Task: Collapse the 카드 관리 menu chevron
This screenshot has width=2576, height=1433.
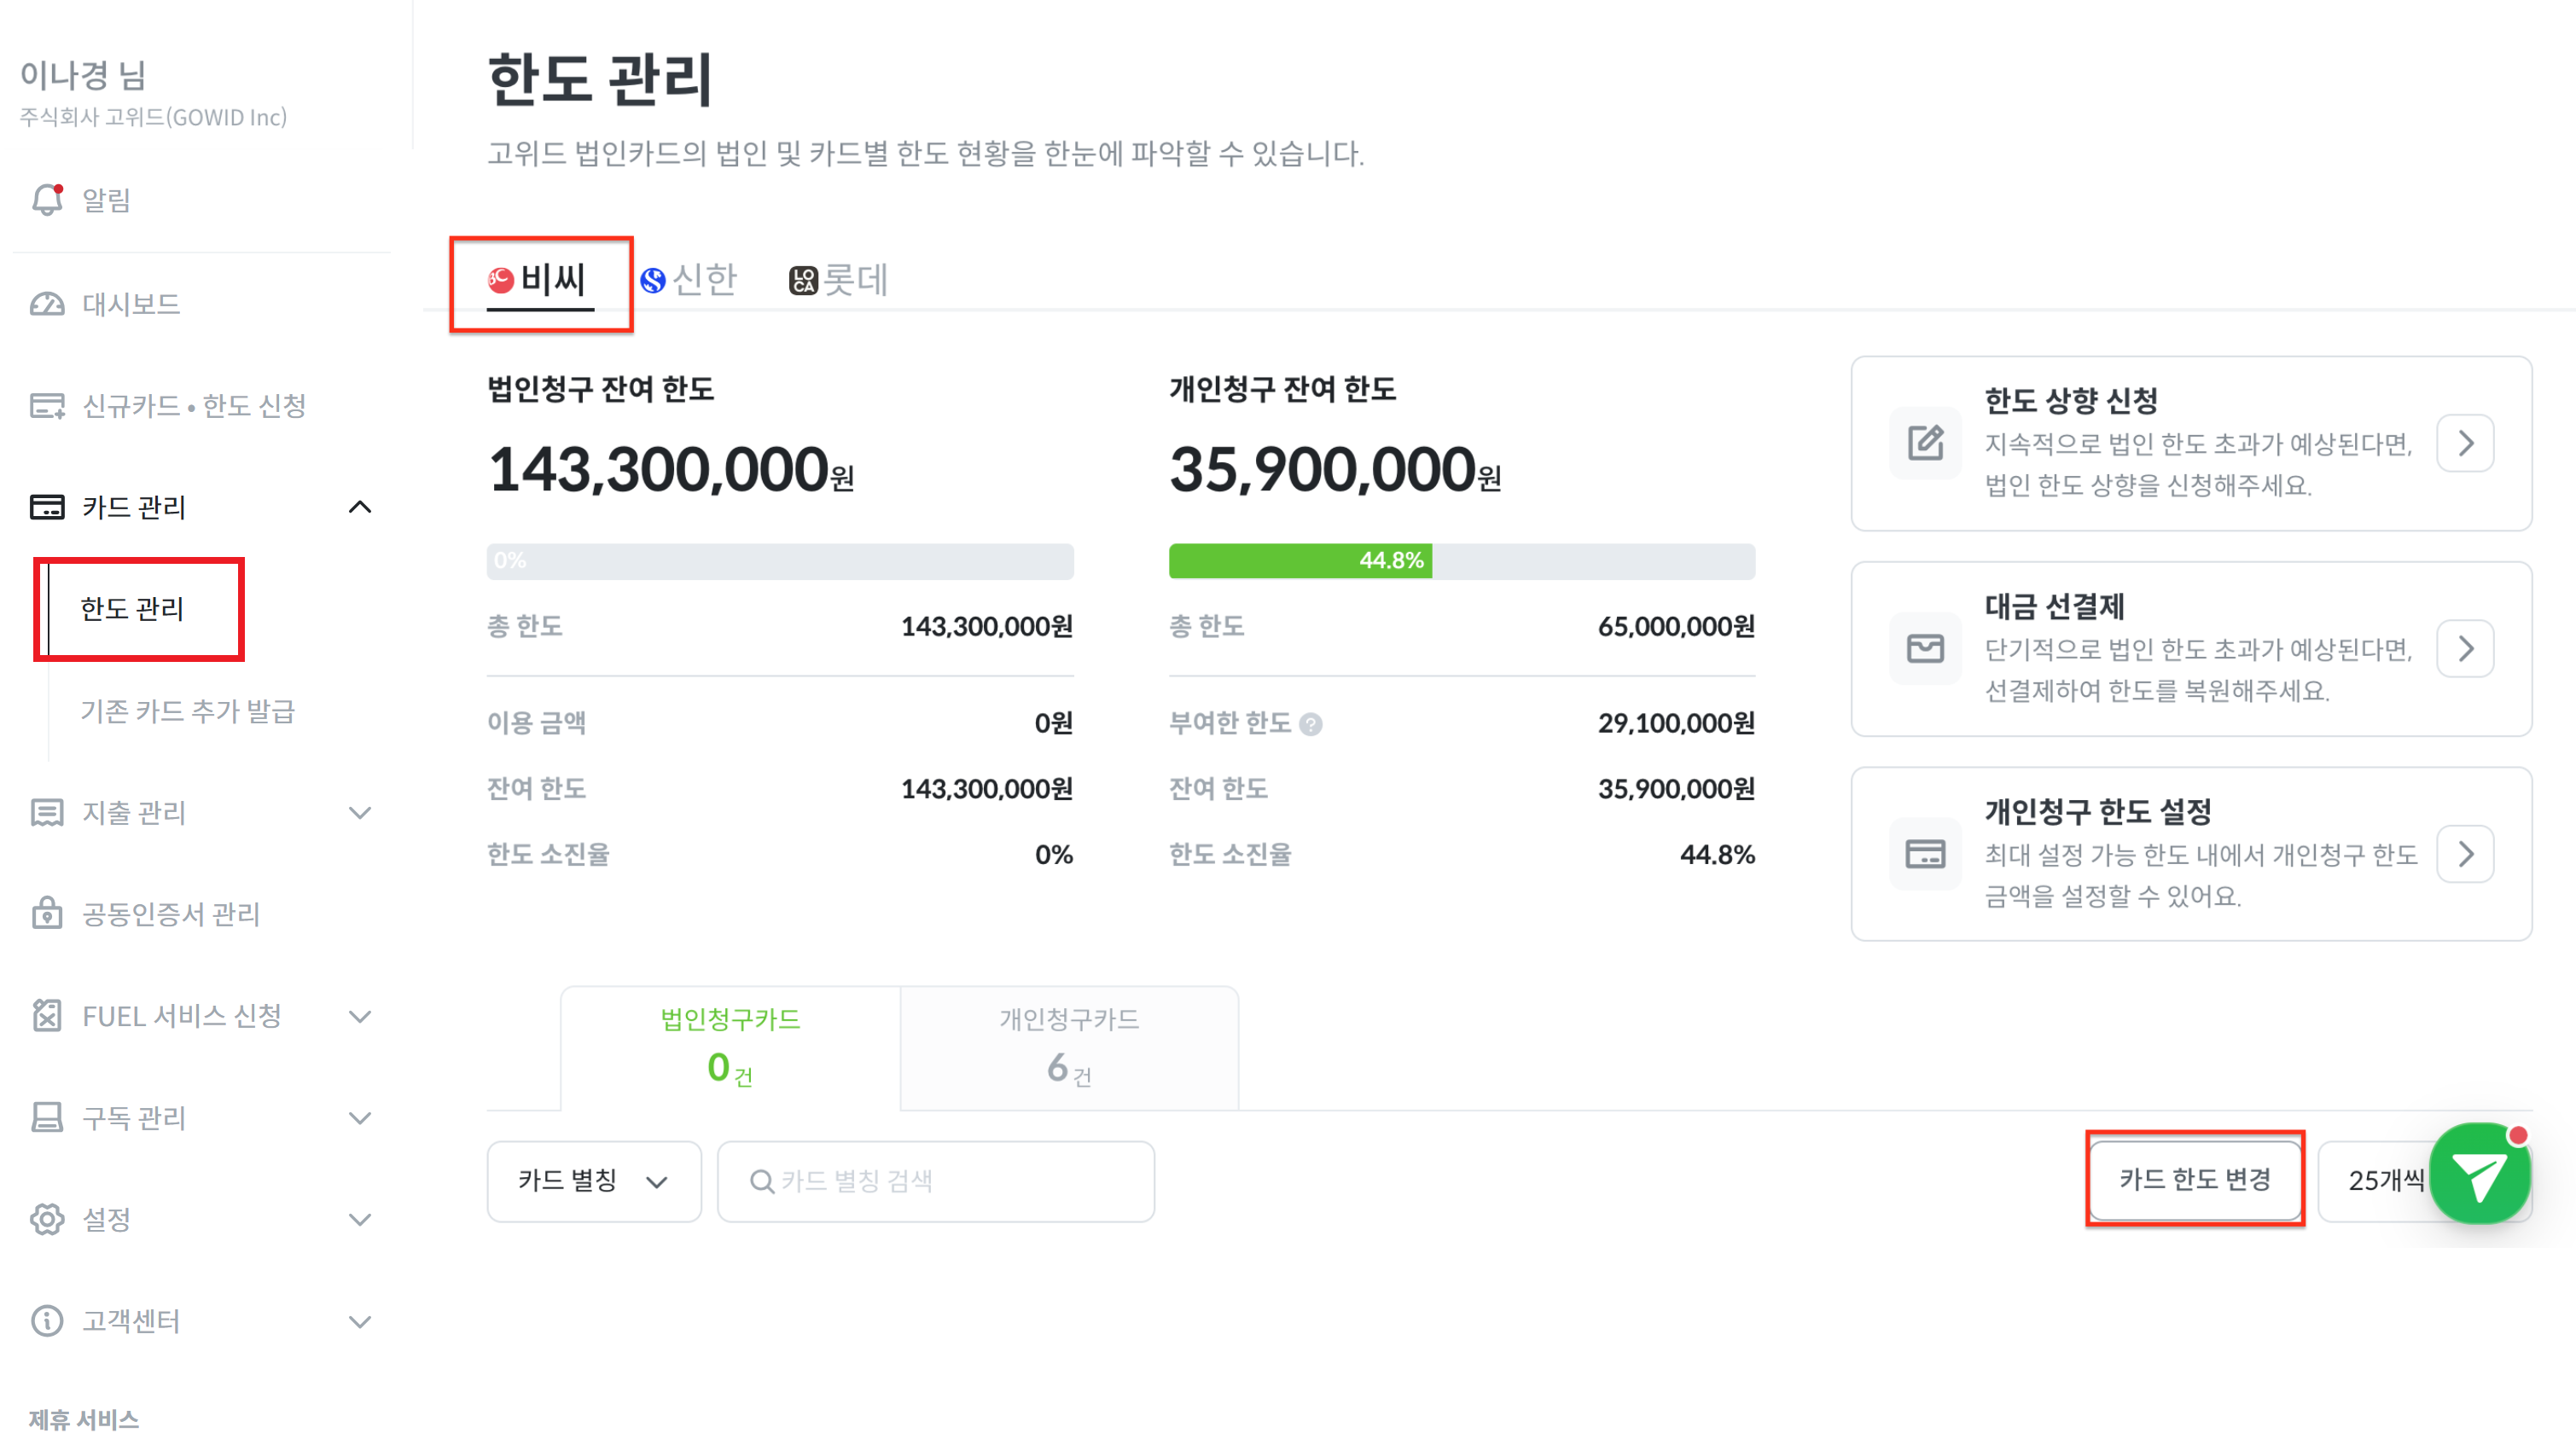Action: (x=360, y=507)
